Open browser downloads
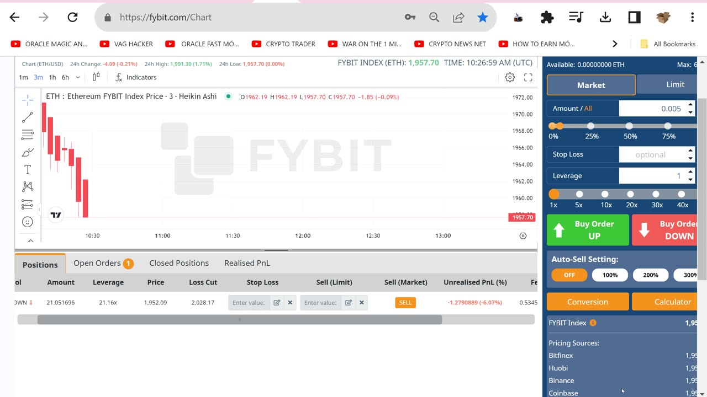 point(605,17)
